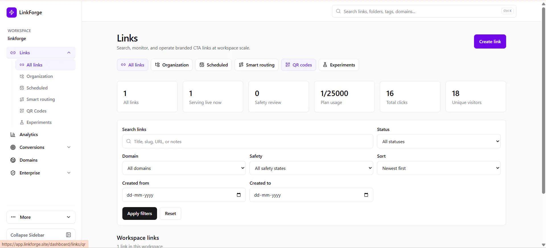Click the Apply filters button

coord(140,214)
